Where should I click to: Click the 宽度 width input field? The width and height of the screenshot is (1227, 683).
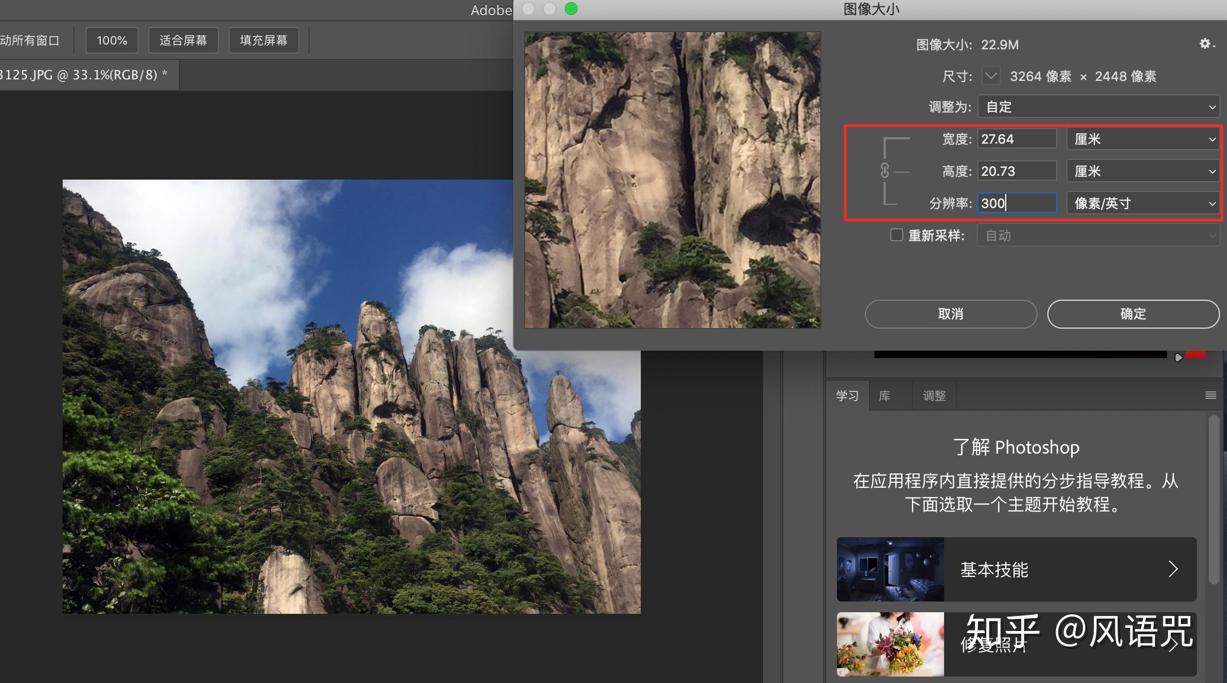point(1016,139)
